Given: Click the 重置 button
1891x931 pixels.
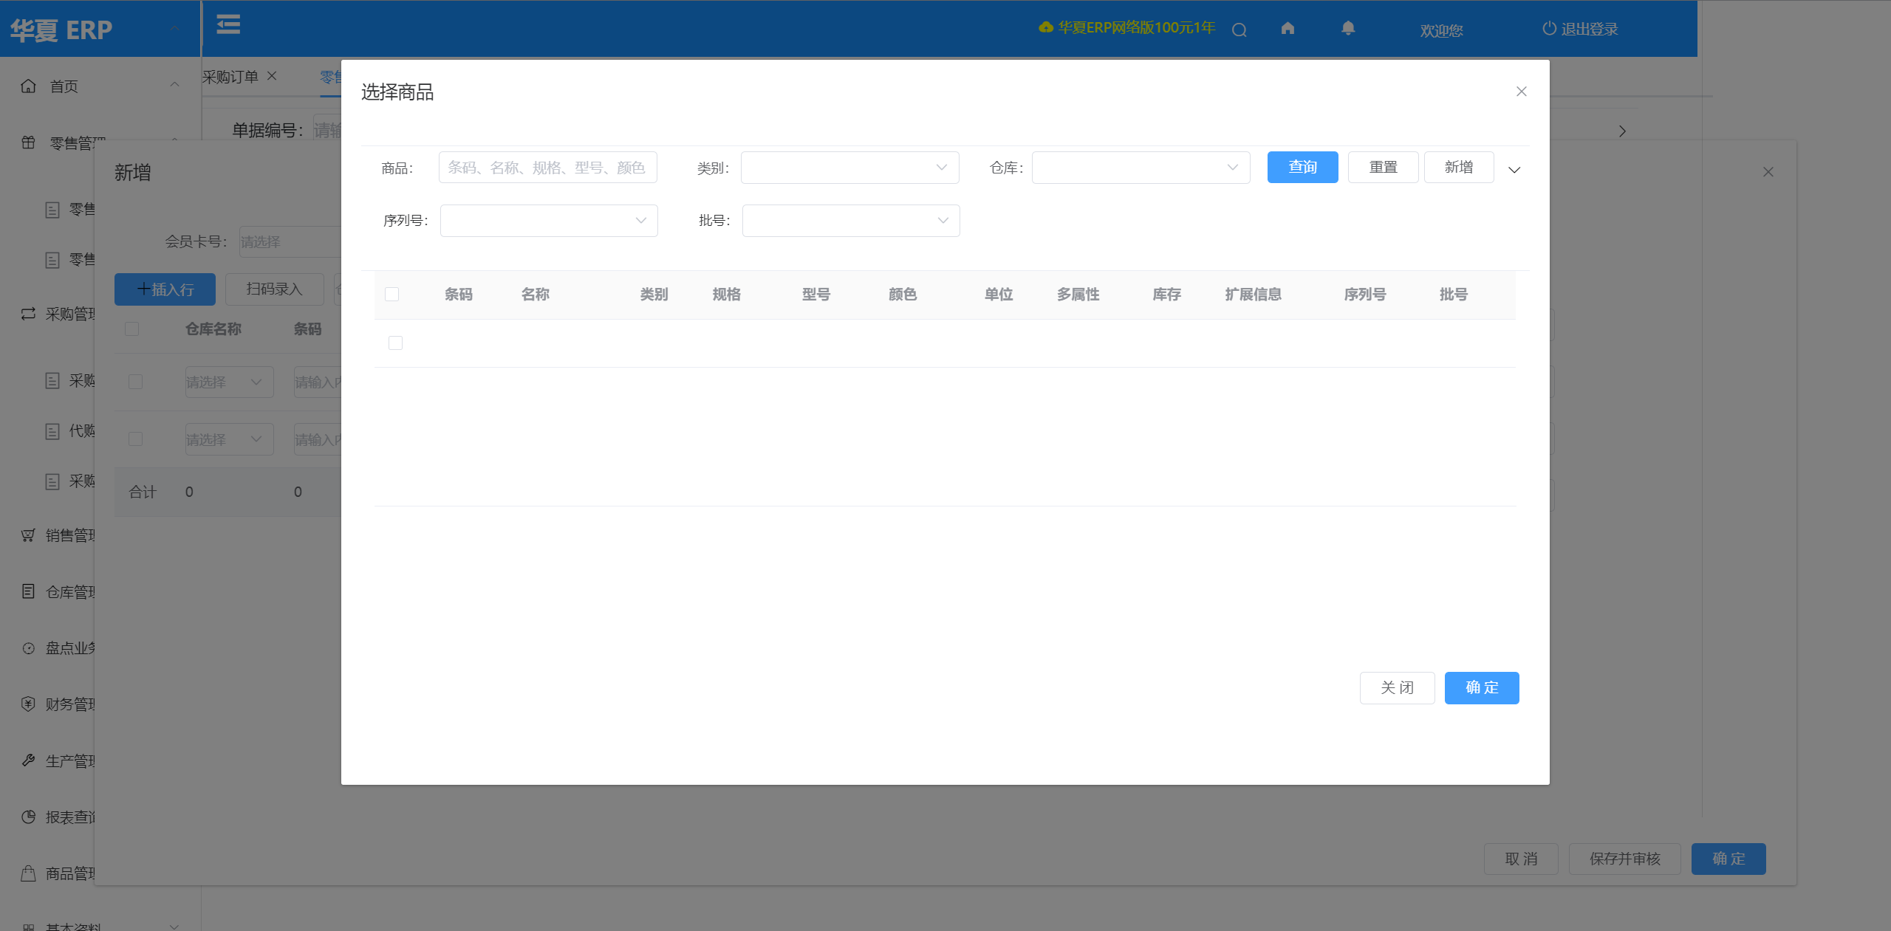Looking at the screenshot, I should (x=1383, y=168).
